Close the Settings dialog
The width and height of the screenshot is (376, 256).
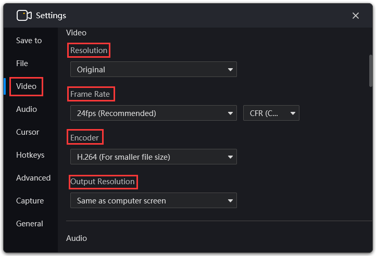pos(355,16)
